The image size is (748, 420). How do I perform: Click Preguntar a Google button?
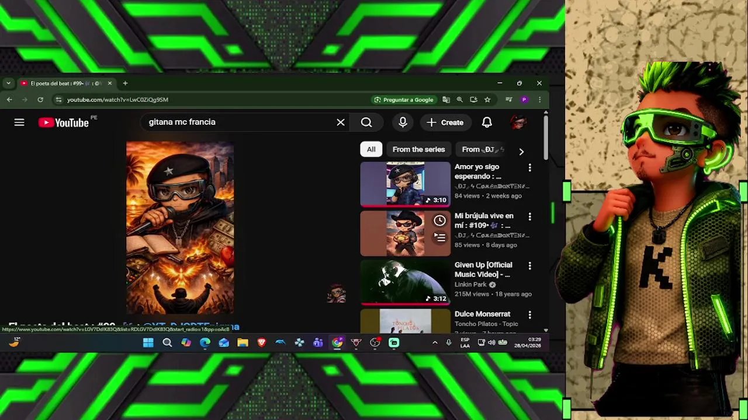(404, 100)
